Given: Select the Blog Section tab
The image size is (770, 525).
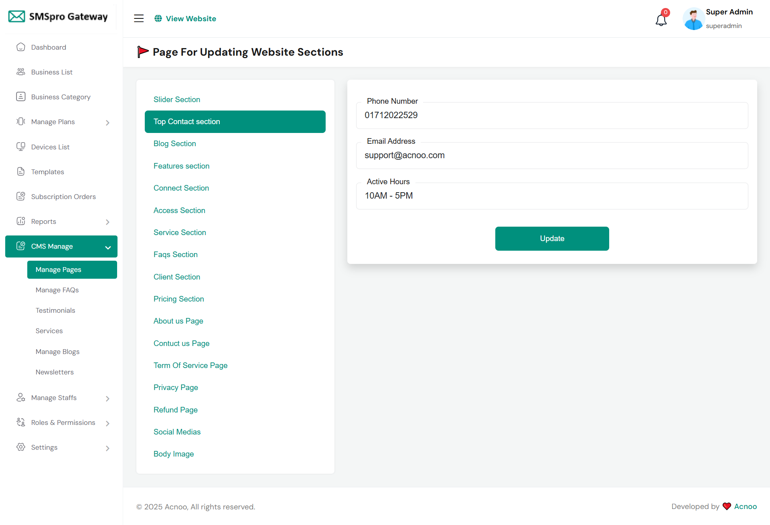Looking at the screenshot, I should pos(174,144).
